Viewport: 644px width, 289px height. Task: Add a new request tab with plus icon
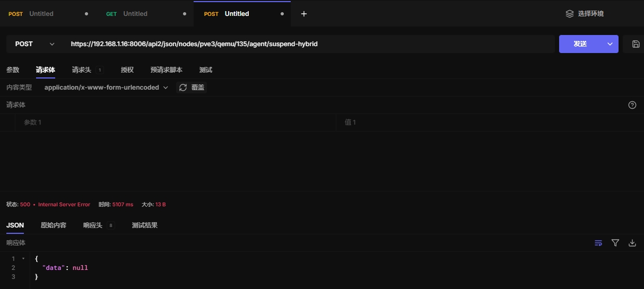pos(304,14)
